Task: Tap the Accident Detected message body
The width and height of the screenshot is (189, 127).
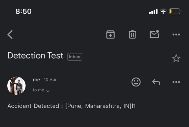Action: click(71, 106)
